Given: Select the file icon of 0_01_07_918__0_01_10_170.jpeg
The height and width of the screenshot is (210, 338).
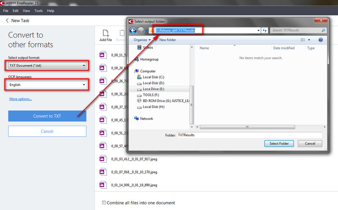Looking at the screenshot, I should tap(103, 172).
